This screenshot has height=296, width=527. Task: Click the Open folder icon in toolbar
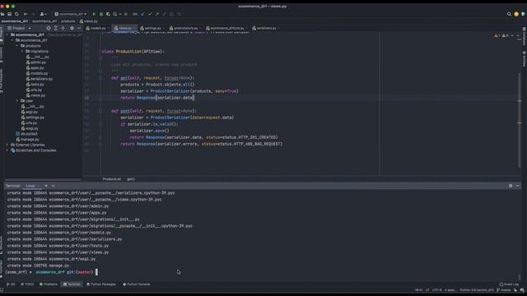(x=2, y=14)
